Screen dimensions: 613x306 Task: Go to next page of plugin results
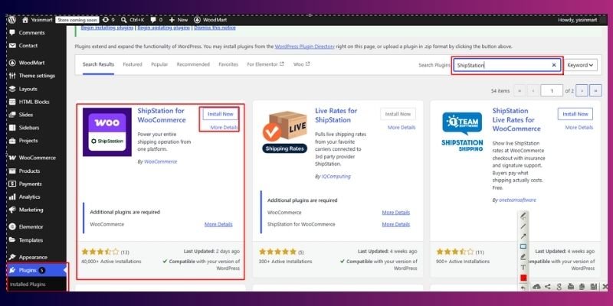click(582, 90)
